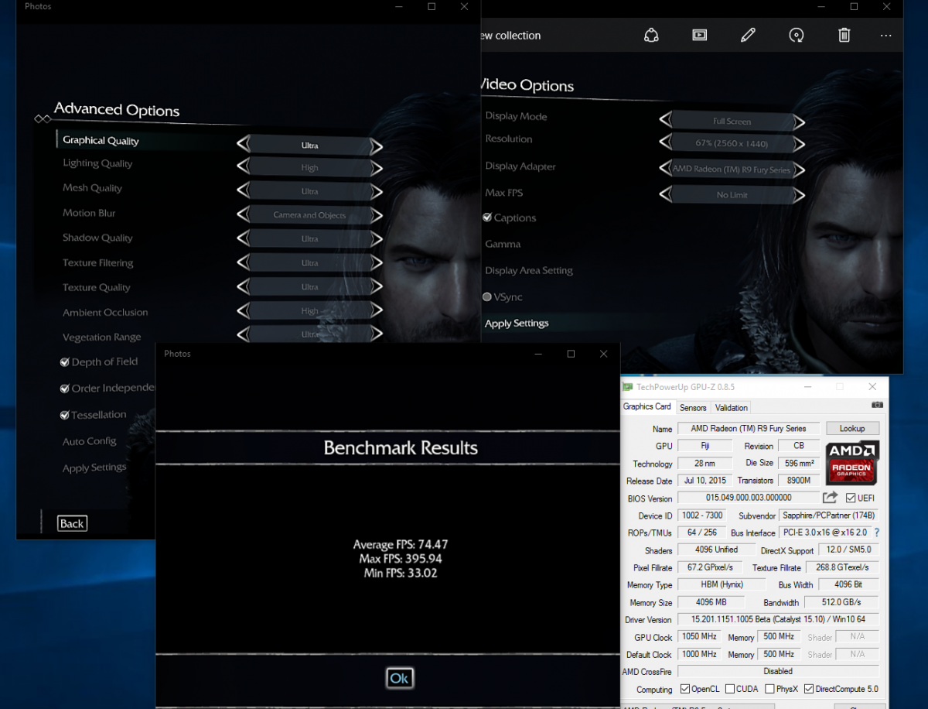Image resolution: width=928 pixels, height=709 pixels.
Task: Click the Lookup button in GPU-Z
Action: click(852, 428)
